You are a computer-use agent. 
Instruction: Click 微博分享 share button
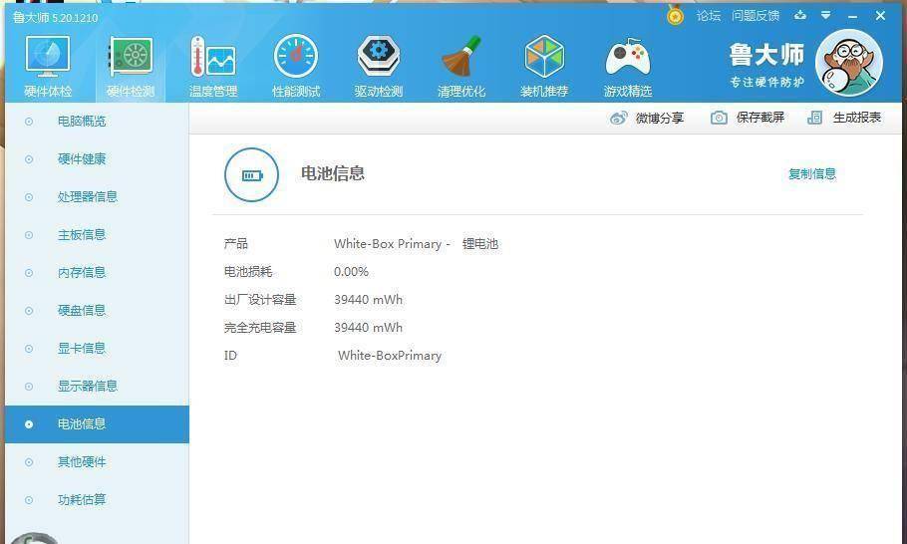[647, 118]
